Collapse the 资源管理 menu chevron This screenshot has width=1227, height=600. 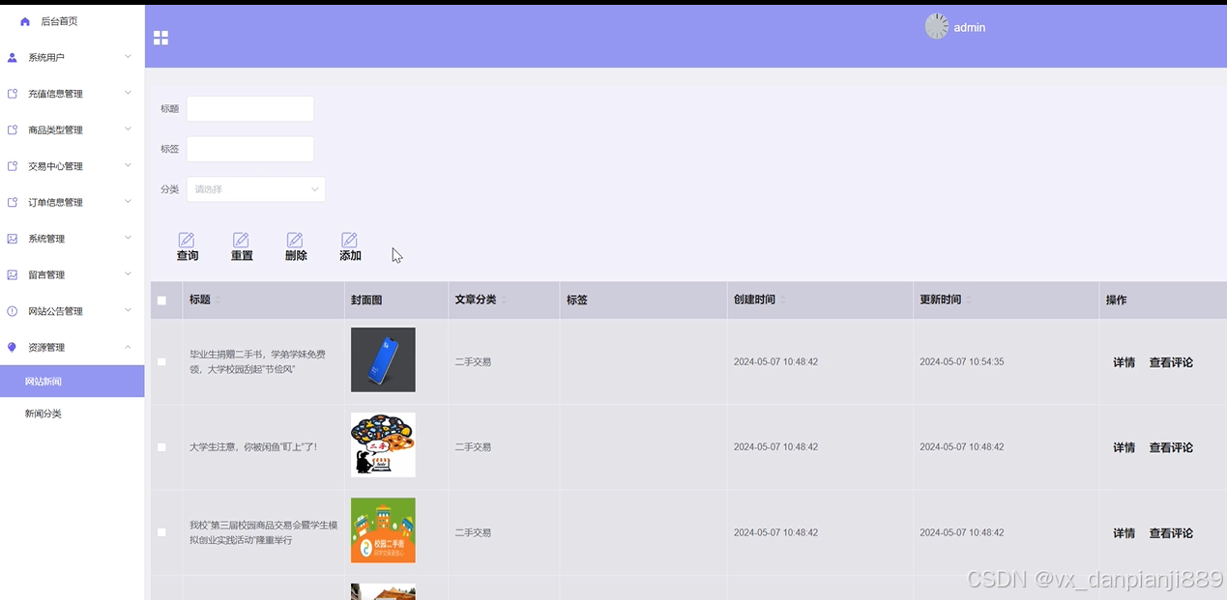coord(128,347)
